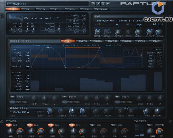The width and height of the screenshot is (173, 138).
Task: Click the first step bar in step generator
Action: (x=35, y=86)
